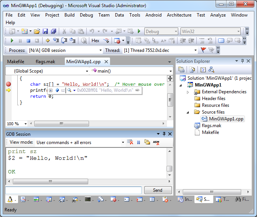Click the Step Into icon

coord(56,40)
